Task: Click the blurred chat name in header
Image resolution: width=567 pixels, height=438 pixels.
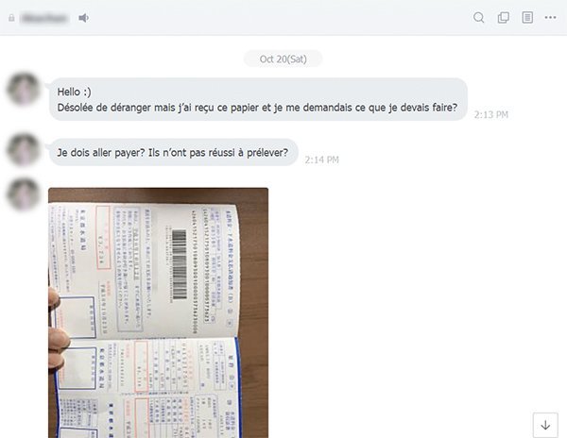Action: coord(44,18)
